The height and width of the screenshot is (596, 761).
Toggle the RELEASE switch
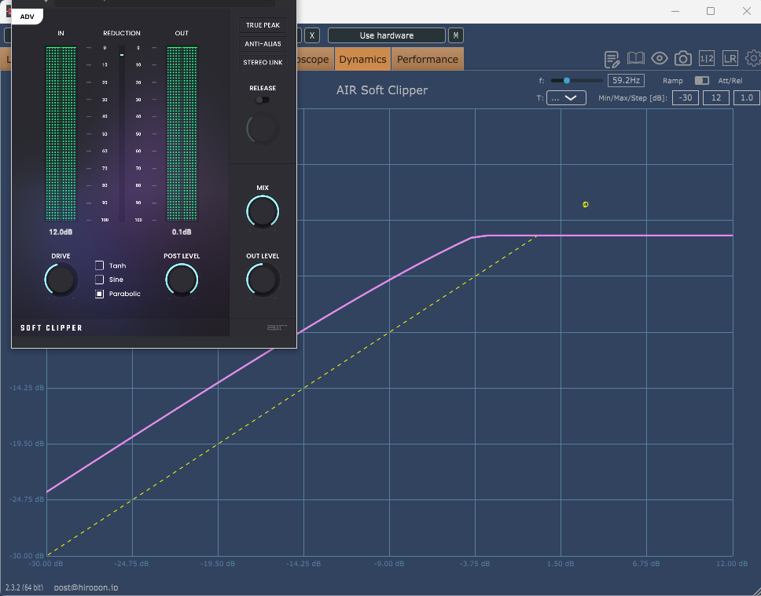coord(263,100)
